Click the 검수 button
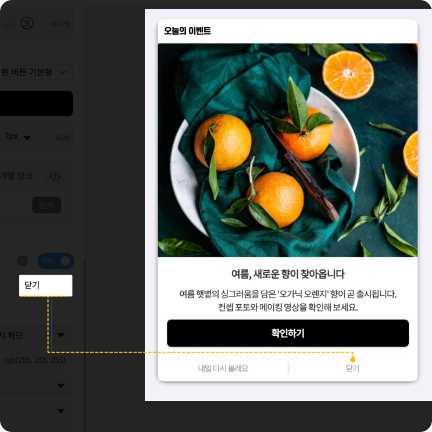This screenshot has height=432, width=432. coord(47,205)
